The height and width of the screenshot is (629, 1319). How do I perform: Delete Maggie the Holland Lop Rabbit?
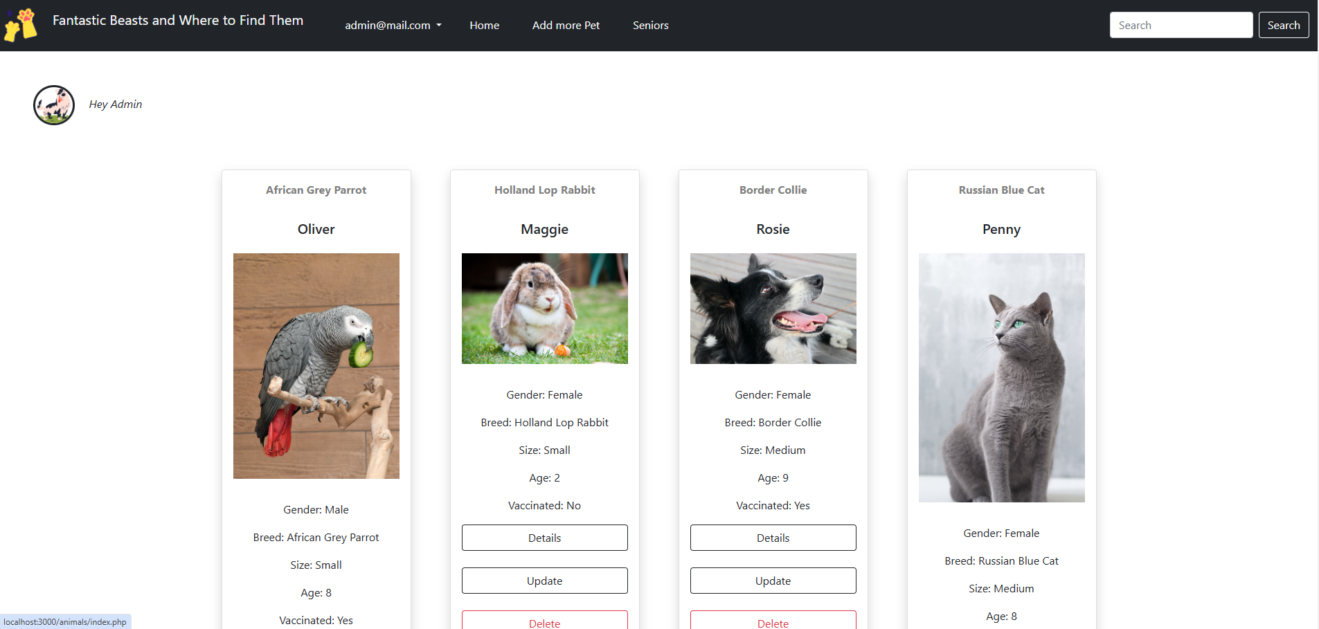pyautogui.click(x=545, y=620)
